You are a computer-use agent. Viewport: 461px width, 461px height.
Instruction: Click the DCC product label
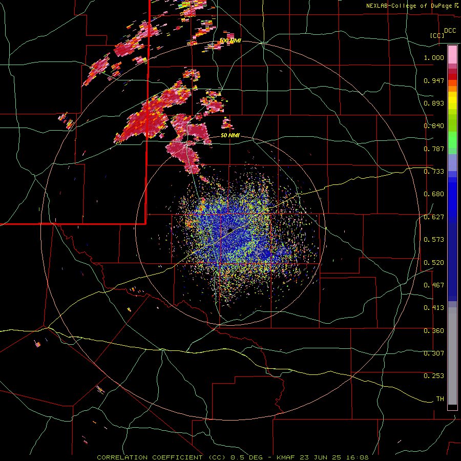[x=450, y=31]
